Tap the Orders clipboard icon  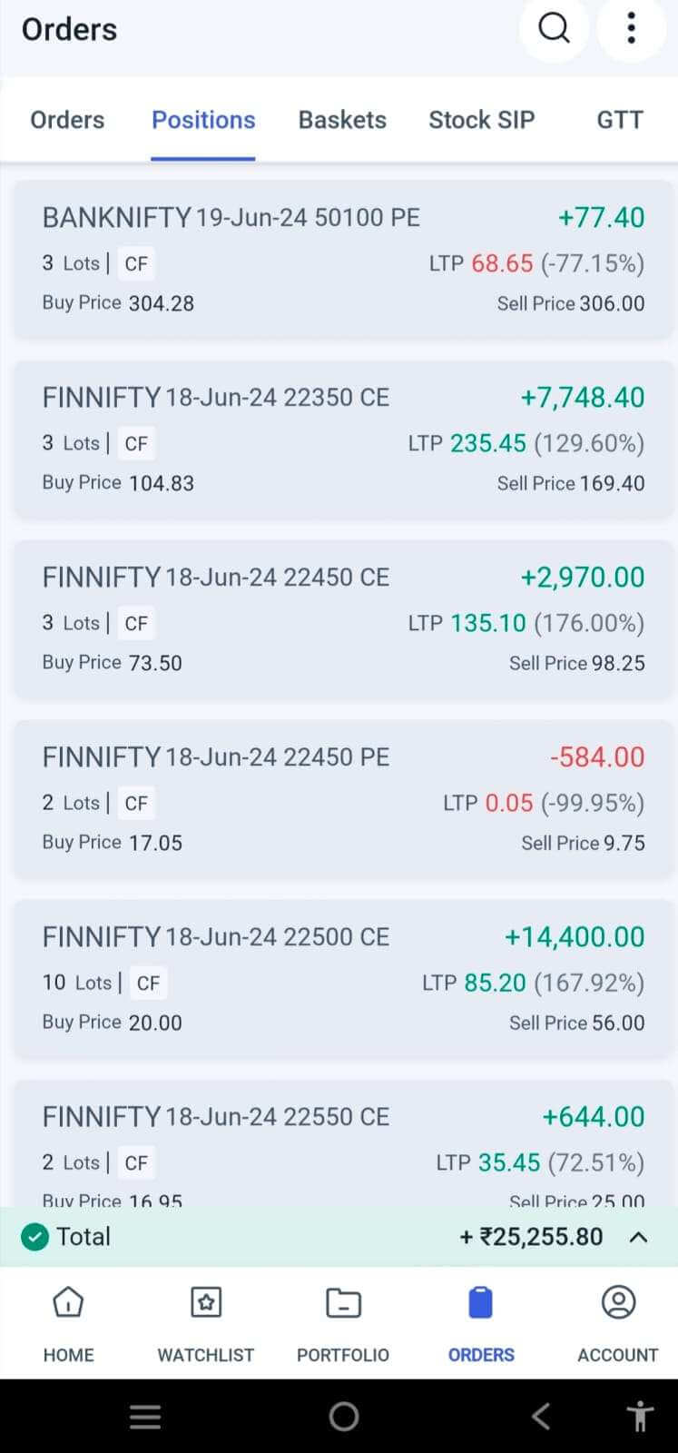pos(480,1303)
